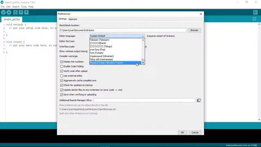Image resolution: width=261 pixels, height=147 pixels.
Task: Toggle Update sketch files to new extension
Action: 62,90
